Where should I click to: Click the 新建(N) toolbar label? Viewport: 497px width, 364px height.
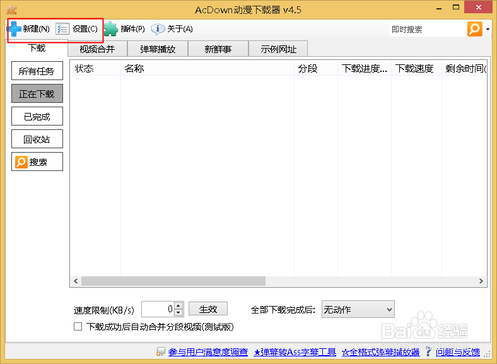36,29
